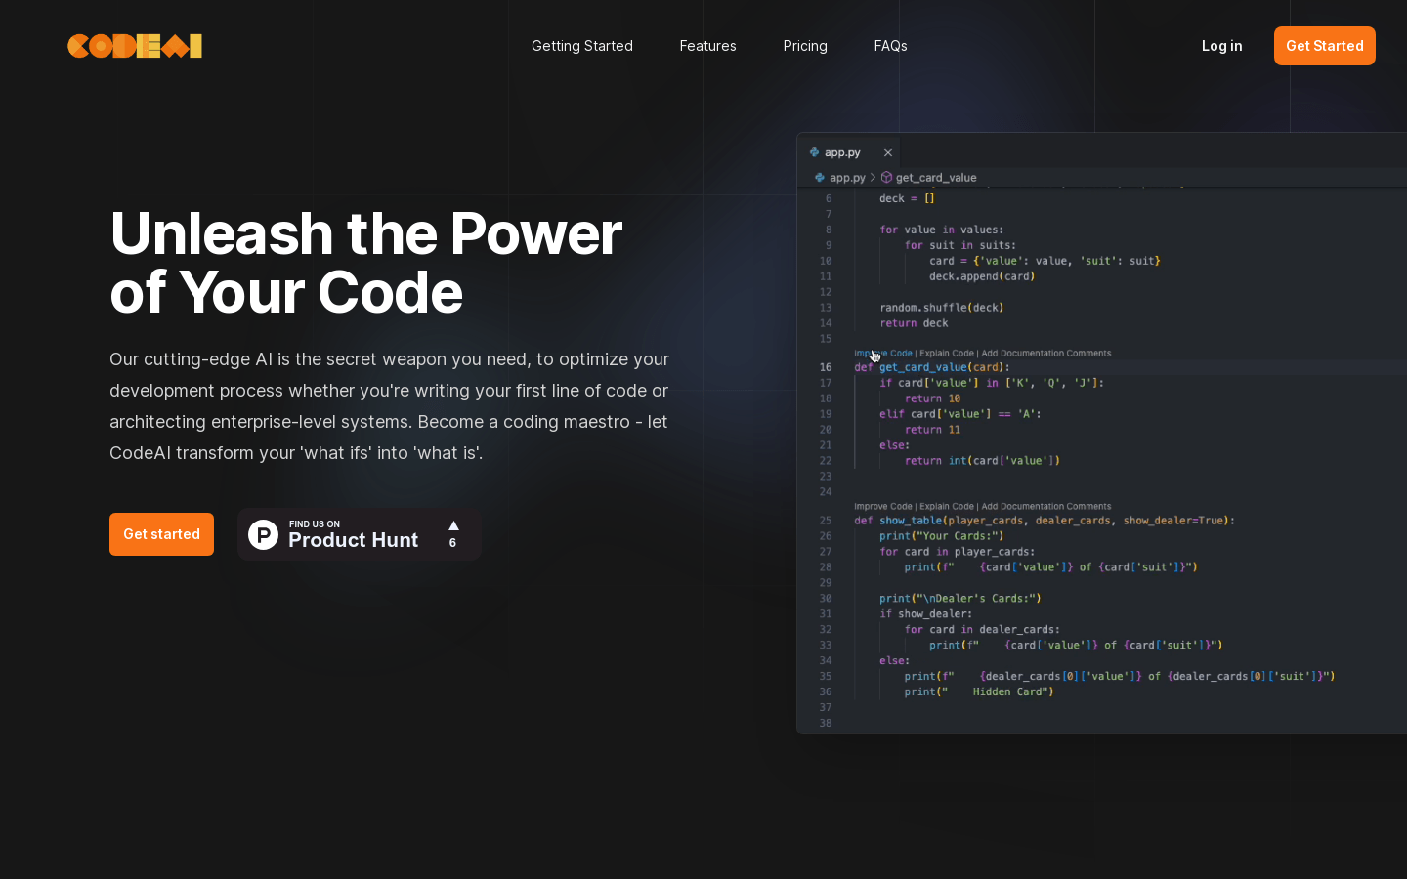
Task: Click upvote count 6 on Product Hunt badge
Action: click(452, 543)
